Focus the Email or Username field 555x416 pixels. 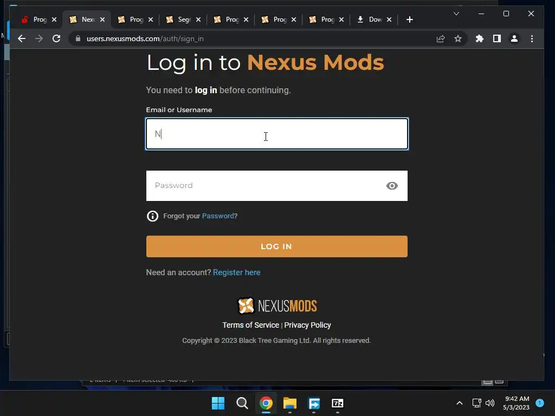pos(277,134)
